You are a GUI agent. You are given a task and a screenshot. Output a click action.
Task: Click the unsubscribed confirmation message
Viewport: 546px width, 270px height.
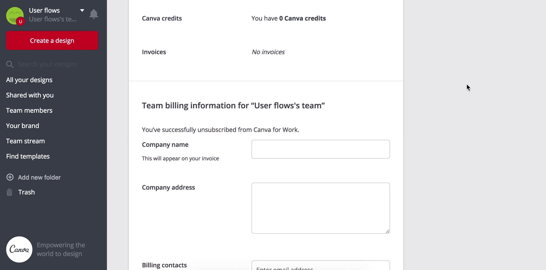pyautogui.click(x=220, y=130)
